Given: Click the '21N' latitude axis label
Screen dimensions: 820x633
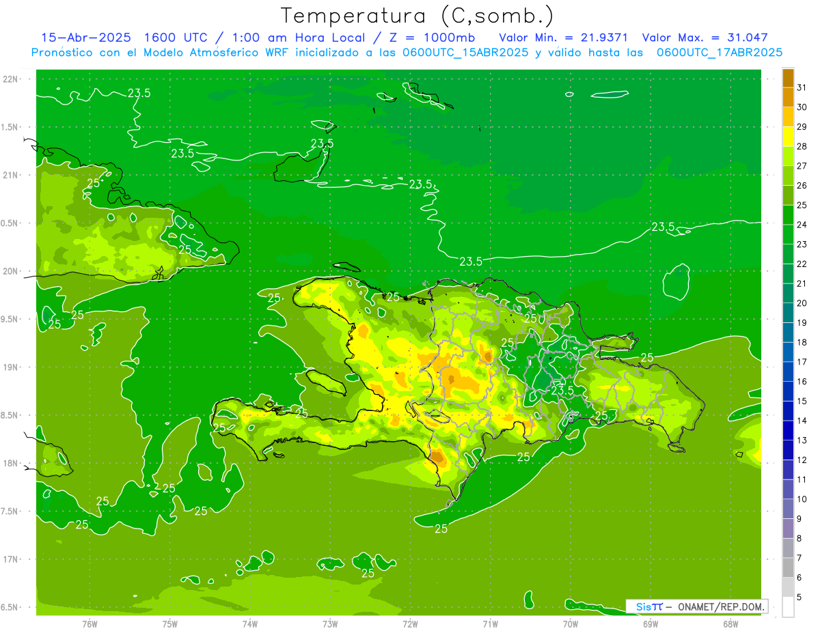Looking at the screenshot, I should click(x=11, y=175).
